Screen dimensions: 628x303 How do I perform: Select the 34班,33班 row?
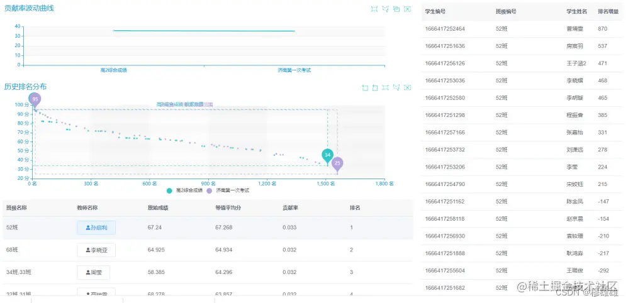click(x=208, y=273)
